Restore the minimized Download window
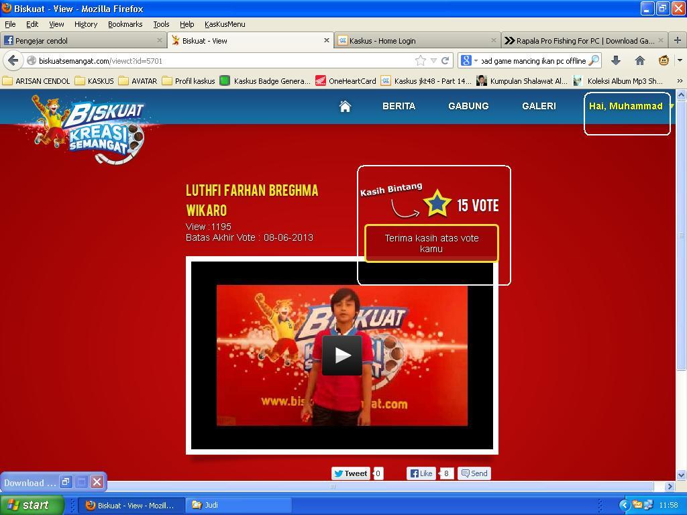687x515 pixels. tap(66, 482)
